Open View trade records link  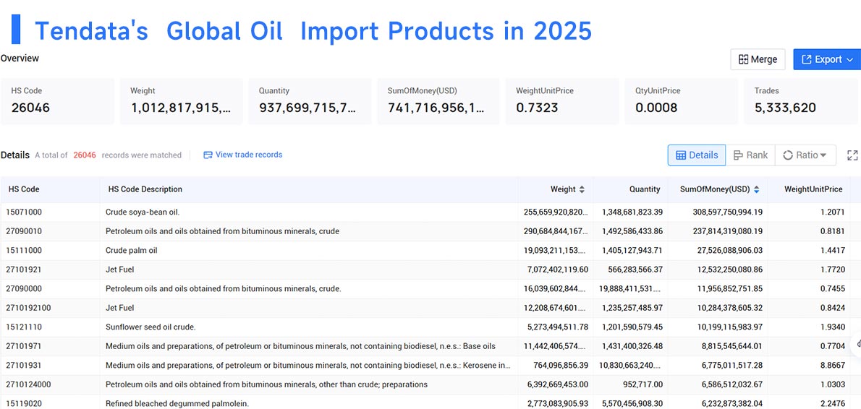(x=242, y=155)
